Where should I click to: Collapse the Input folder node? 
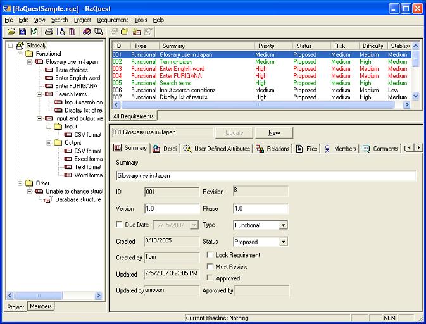click(x=49, y=127)
